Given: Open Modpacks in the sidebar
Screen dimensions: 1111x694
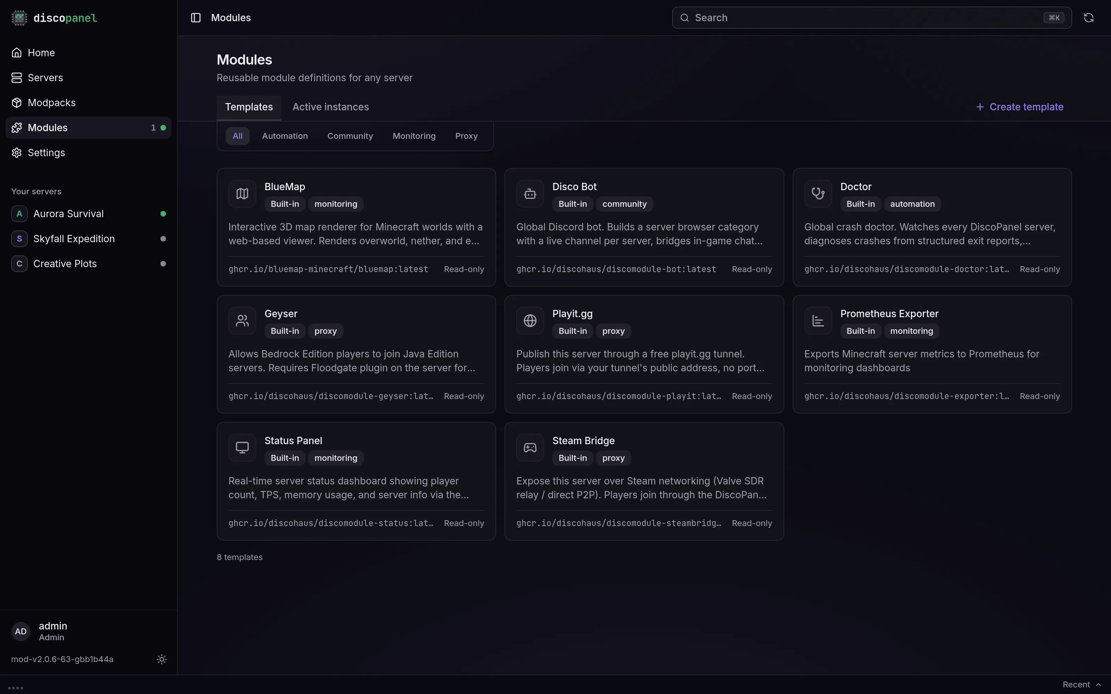Looking at the screenshot, I should click(x=88, y=103).
